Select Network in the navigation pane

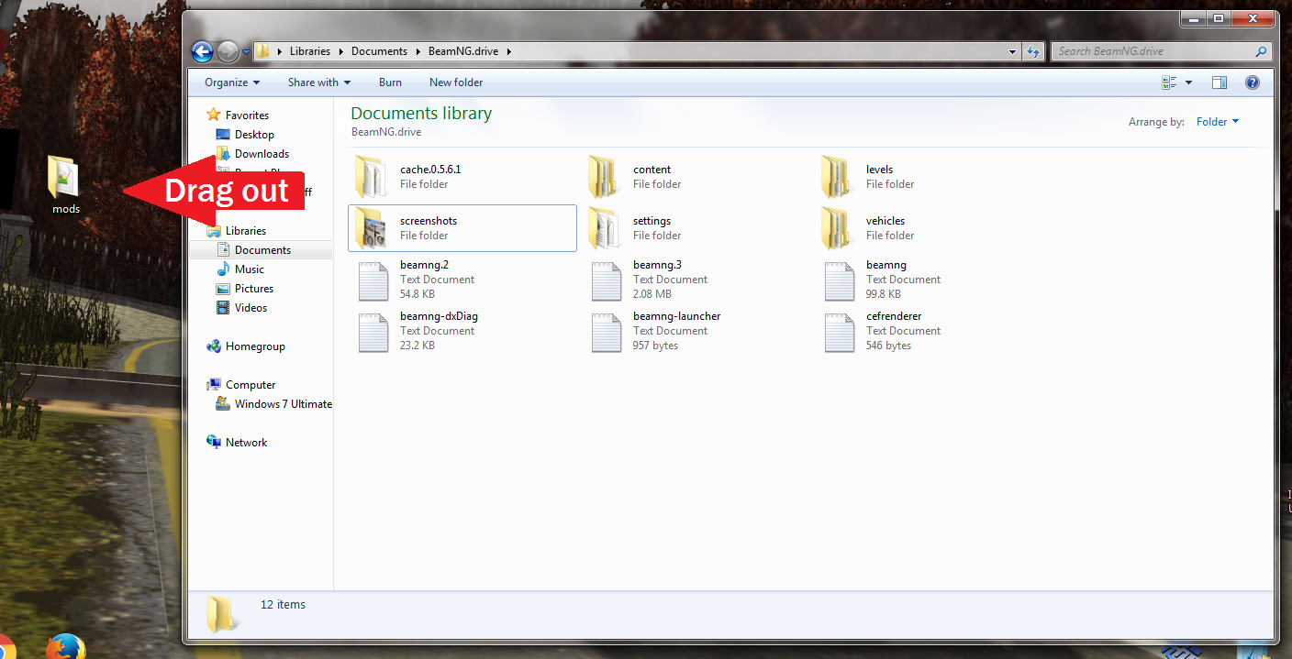point(246,443)
